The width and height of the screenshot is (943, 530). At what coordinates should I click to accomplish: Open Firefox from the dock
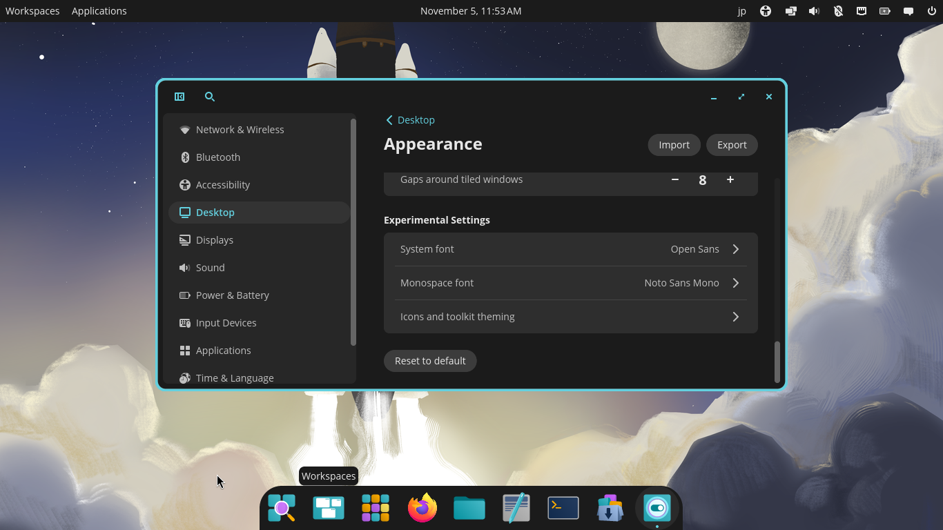click(x=422, y=509)
